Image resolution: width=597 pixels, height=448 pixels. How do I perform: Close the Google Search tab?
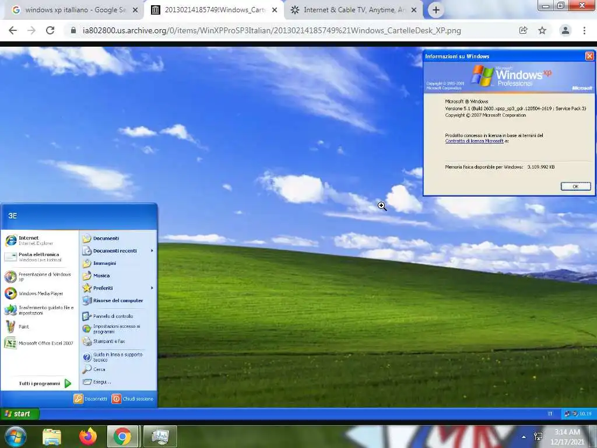point(135,10)
